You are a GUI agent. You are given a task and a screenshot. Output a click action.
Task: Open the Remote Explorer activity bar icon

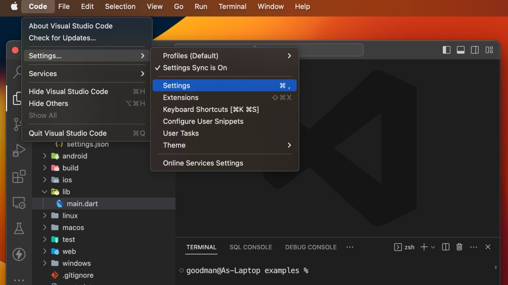[19, 203]
